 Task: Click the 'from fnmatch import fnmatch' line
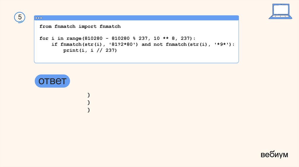80,26
